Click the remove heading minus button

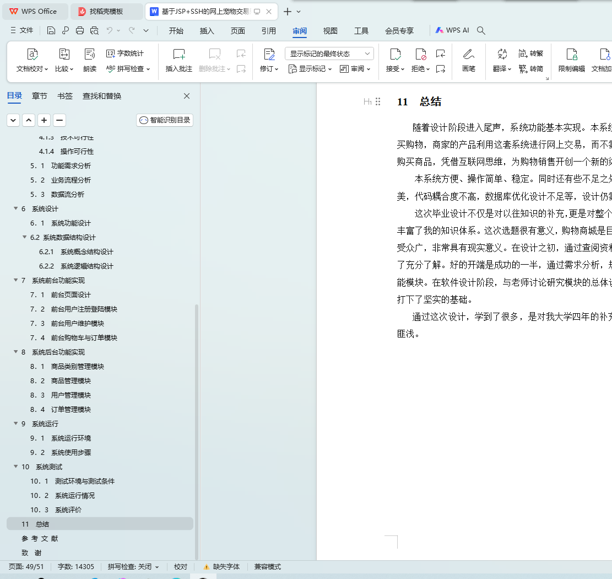click(x=59, y=120)
